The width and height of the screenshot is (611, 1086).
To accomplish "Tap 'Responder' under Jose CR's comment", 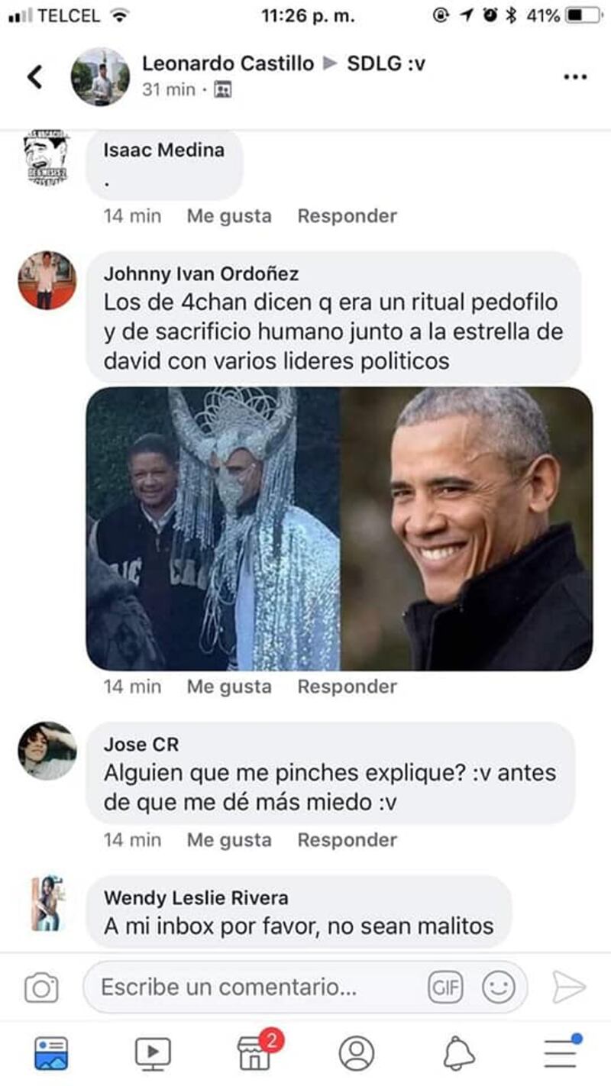I will (348, 840).
